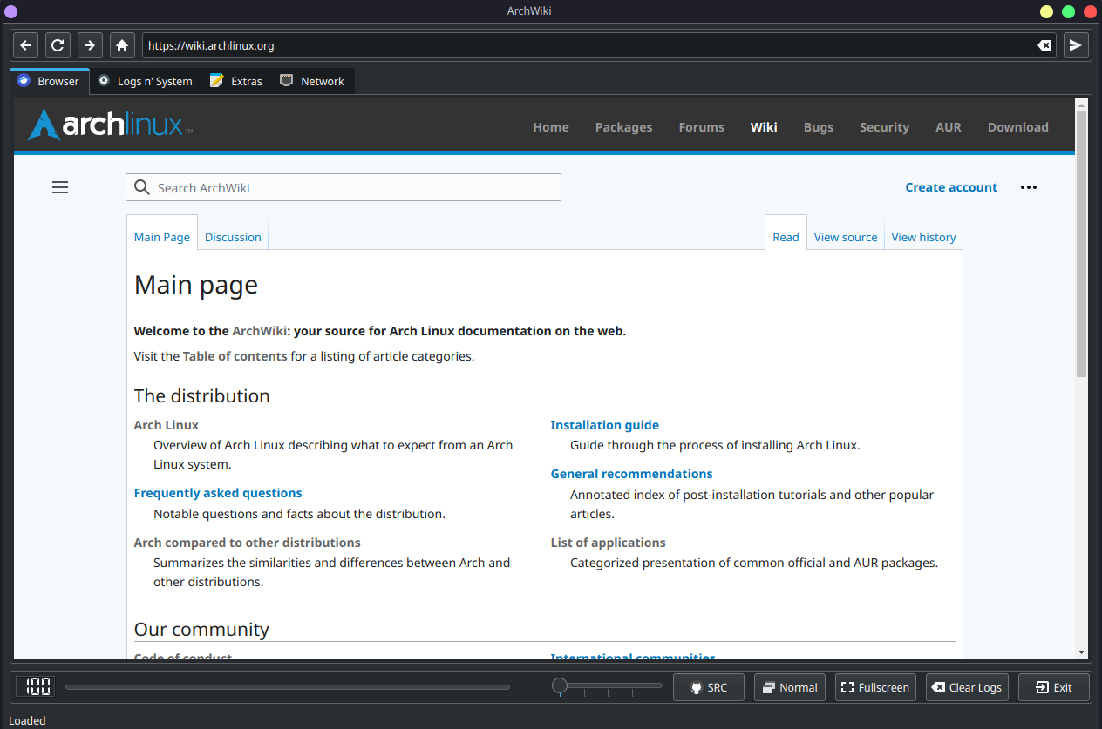Click "The distribution" section heading
The width and height of the screenshot is (1102, 729).
[x=202, y=395]
